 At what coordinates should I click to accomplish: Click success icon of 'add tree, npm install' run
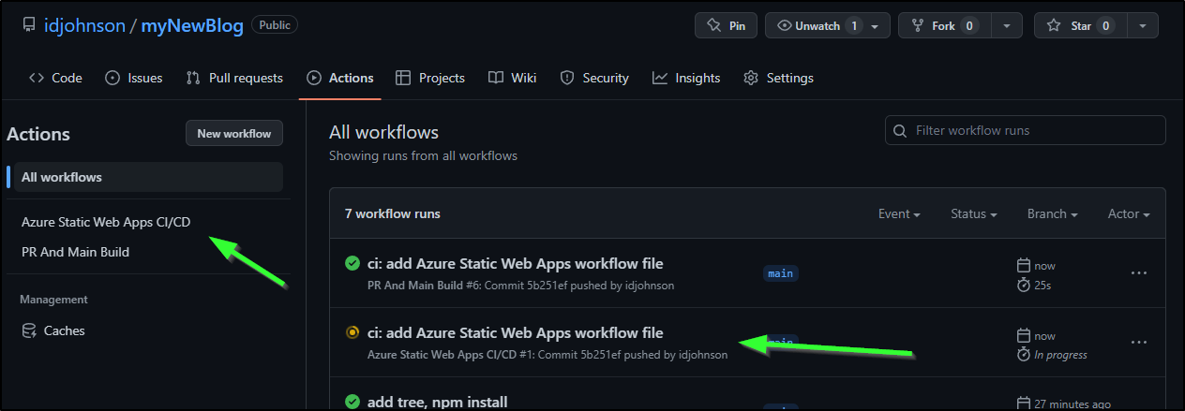point(352,402)
